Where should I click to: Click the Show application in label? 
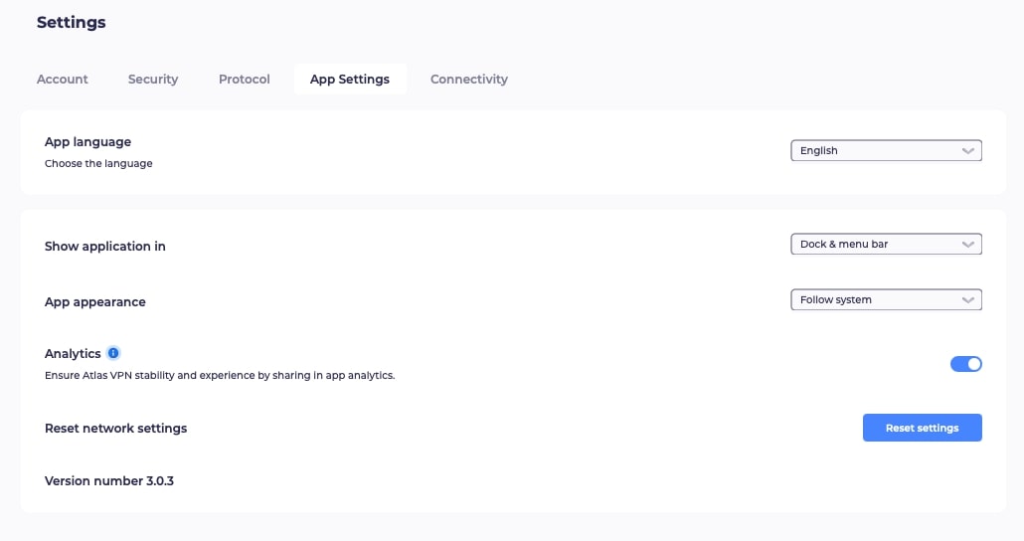coord(105,247)
